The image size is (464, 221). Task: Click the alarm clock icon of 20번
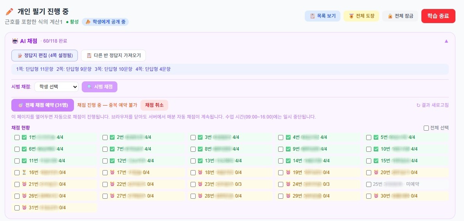376,172
